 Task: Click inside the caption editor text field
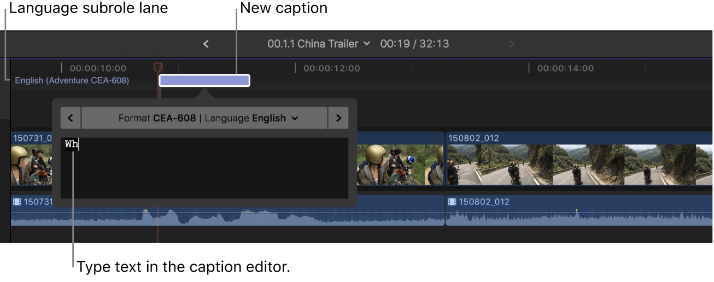(204, 168)
